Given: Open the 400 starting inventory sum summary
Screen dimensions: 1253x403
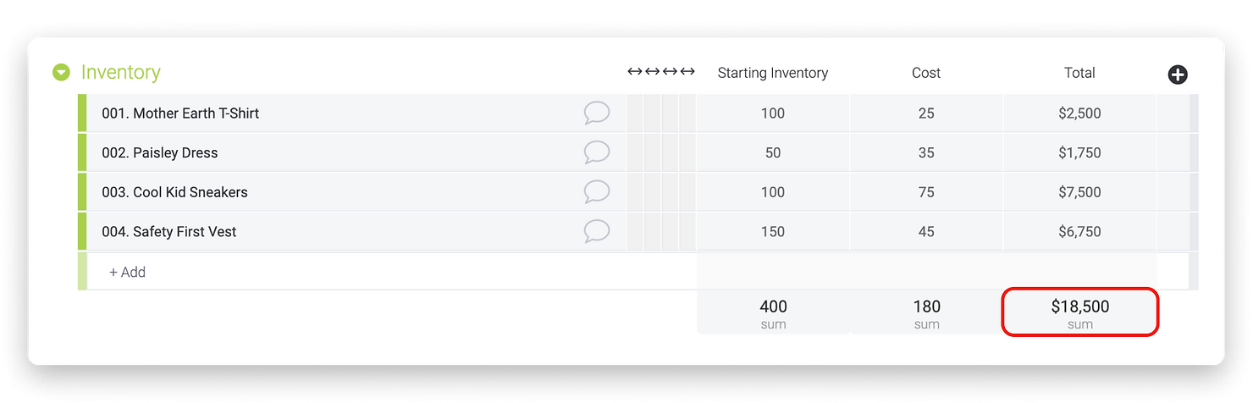Looking at the screenshot, I should click(x=773, y=312).
